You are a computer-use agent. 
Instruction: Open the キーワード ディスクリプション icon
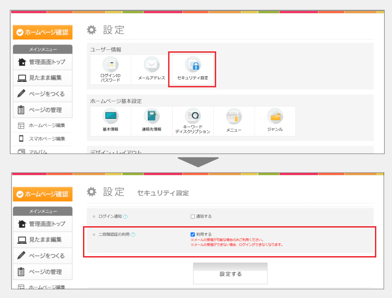[x=193, y=121]
